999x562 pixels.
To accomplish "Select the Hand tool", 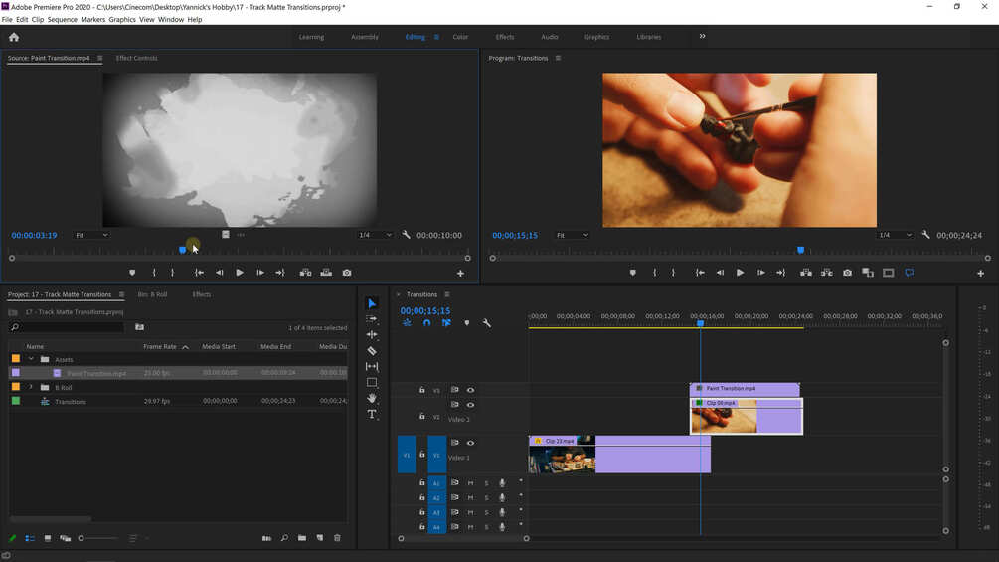I will [x=372, y=398].
